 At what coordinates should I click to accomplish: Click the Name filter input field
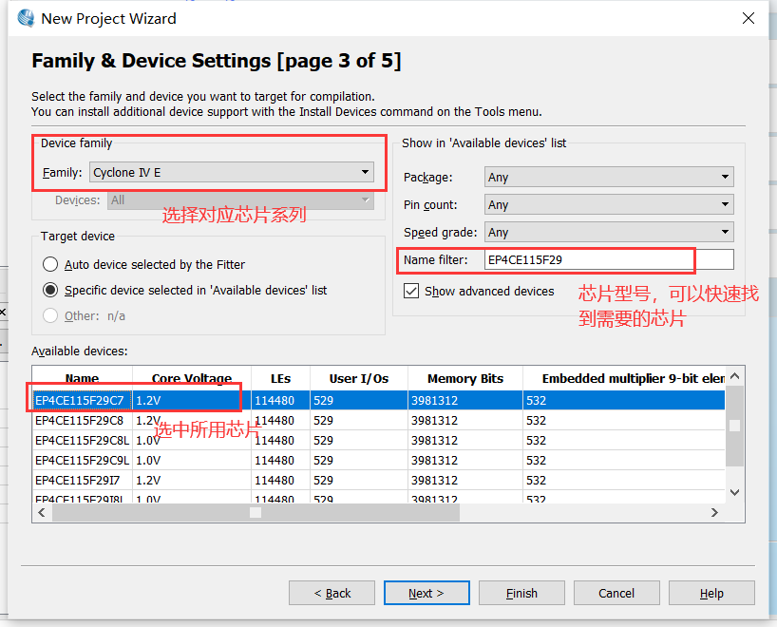click(609, 259)
